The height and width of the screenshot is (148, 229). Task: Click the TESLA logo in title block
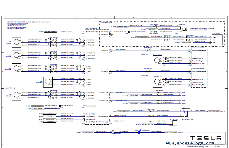pos(206,138)
